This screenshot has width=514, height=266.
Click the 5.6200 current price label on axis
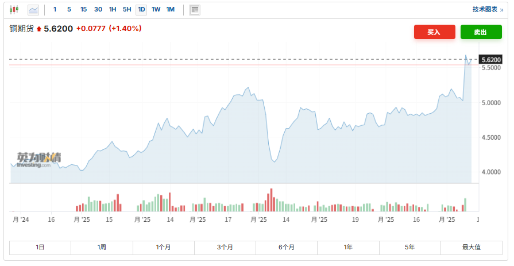(x=491, y=60)
